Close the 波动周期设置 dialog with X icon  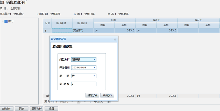pyautogui.click(x=115, y=39)
